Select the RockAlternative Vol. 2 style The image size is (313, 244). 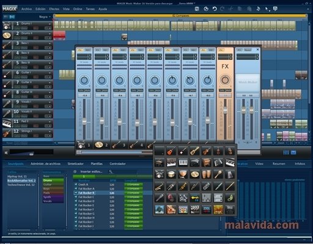(x=21, y=180)
